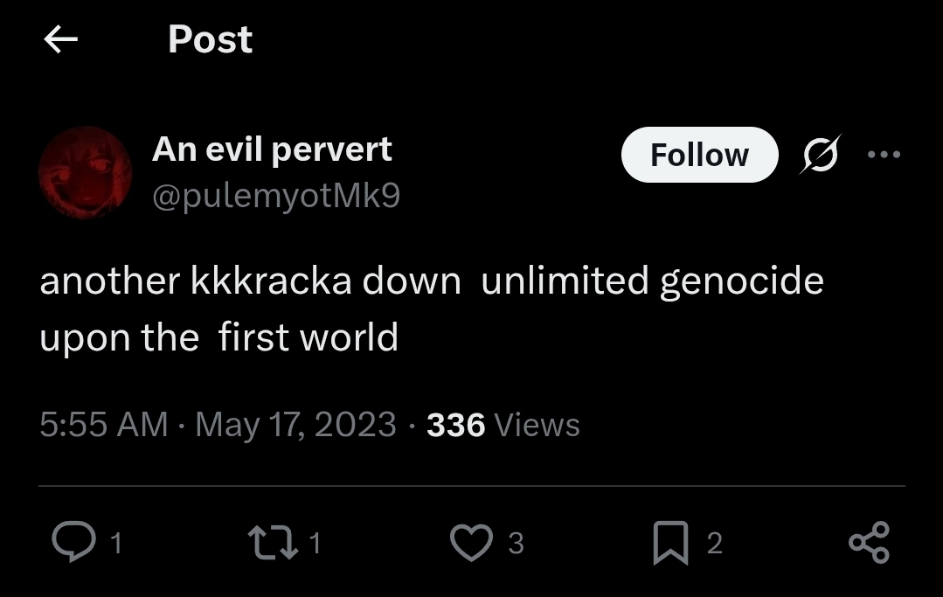
Task: Go back using the left arrow
Action: (x=60, y=39)
